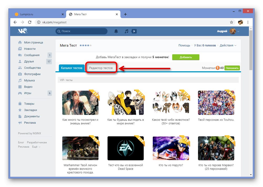This screenshot has width=263, height=187.
Task: Click the Пополнить button
Action: click(232, 68)
